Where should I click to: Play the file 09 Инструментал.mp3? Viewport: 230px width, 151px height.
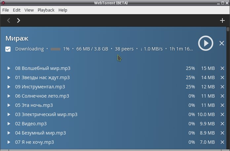click(x=9, y=87)
